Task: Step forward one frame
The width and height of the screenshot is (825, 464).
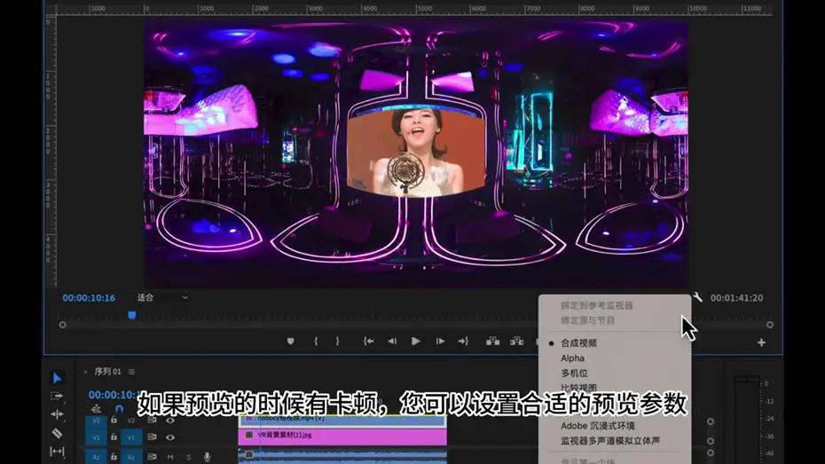Action: (440, 342)
